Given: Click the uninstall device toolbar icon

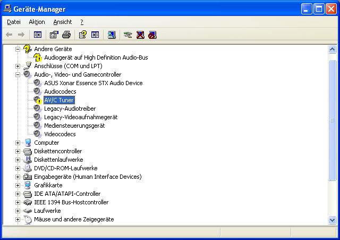Looking at the screenshot, I should coord(140,35).
